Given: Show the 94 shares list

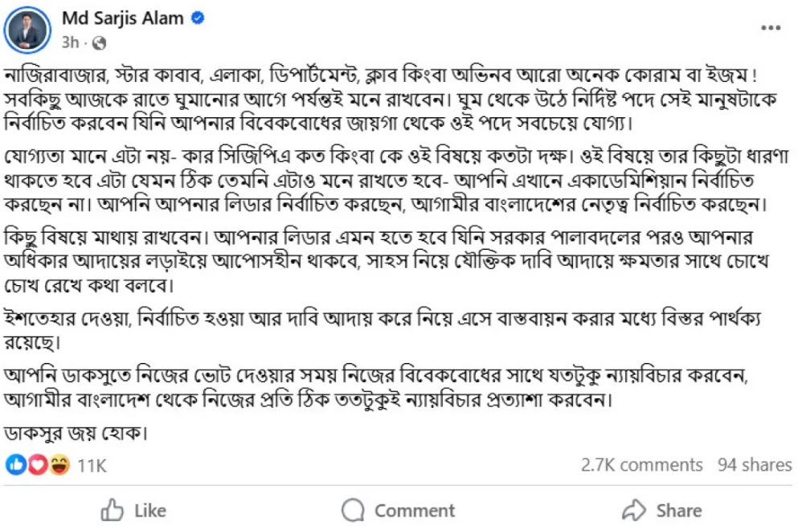Looking at the screenshot, I should (755, 465).
